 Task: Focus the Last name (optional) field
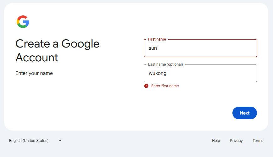tap(200, 73)
